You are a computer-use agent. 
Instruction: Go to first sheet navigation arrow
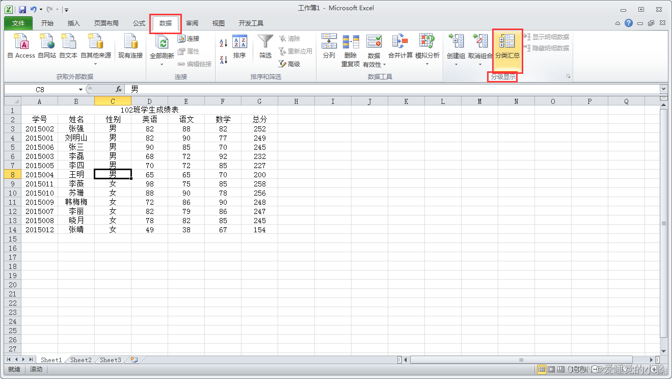(9, 360)
